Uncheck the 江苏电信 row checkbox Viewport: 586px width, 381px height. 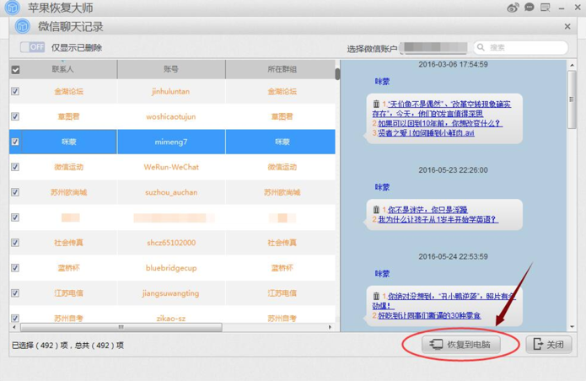[x=15, y=293]
